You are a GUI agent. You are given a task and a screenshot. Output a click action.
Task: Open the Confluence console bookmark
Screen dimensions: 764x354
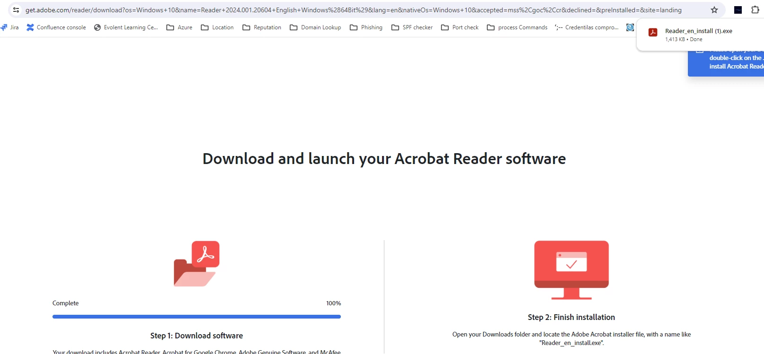[x=56, y=27]
